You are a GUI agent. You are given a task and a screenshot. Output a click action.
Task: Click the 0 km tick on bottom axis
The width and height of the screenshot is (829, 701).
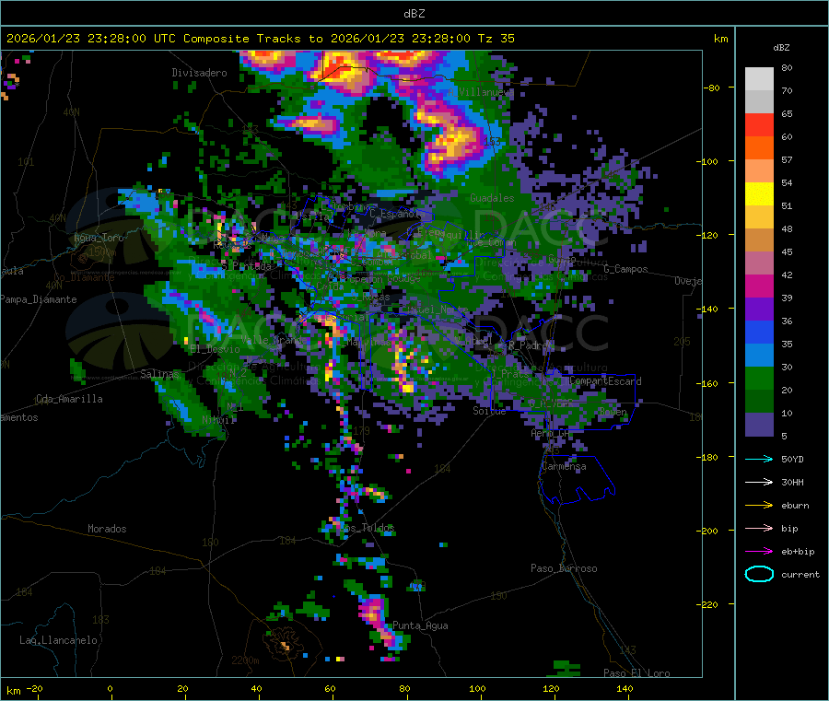point(110,689)
